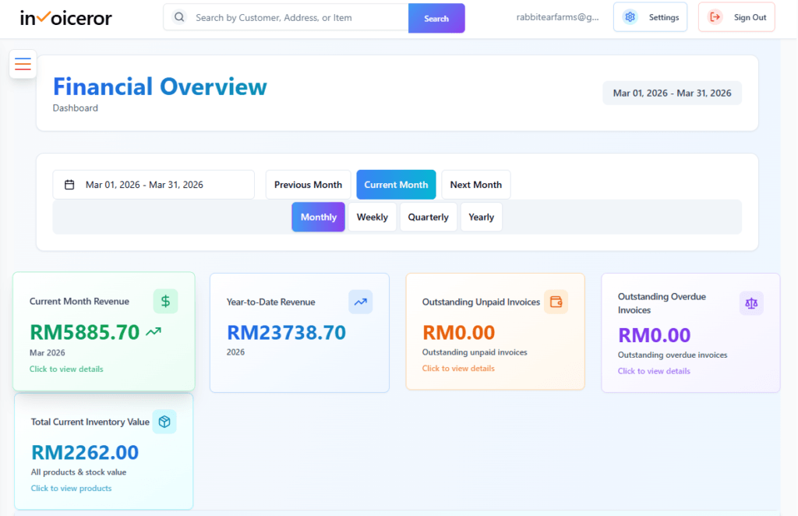Click the Sign Out arrow icon
Screen dimensions: 798x516
tap(716, 16)
